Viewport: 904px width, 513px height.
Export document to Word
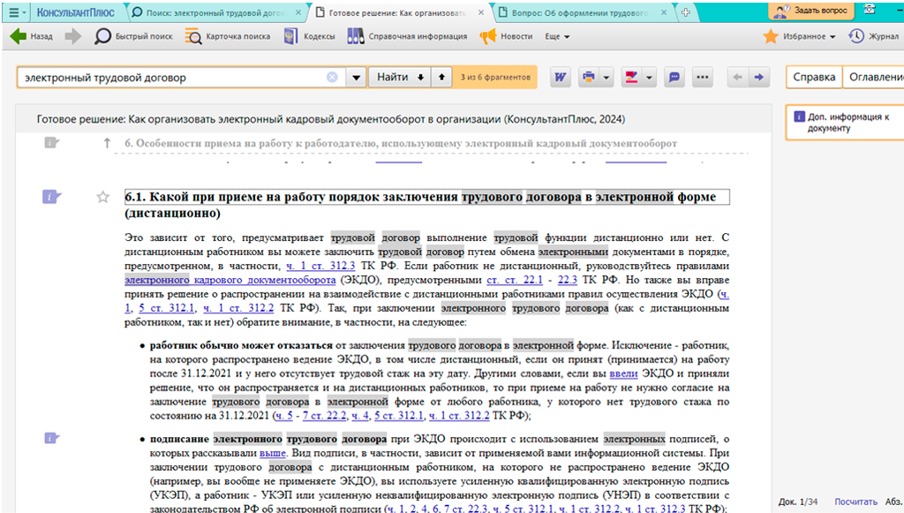click(x=559, y=77)
